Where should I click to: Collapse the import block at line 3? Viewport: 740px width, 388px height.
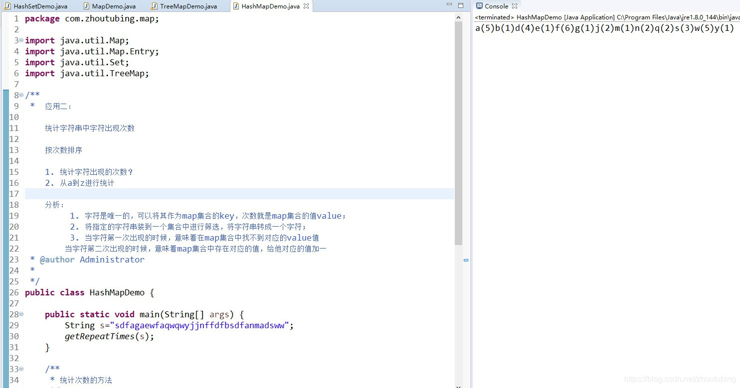click(21, 40)
